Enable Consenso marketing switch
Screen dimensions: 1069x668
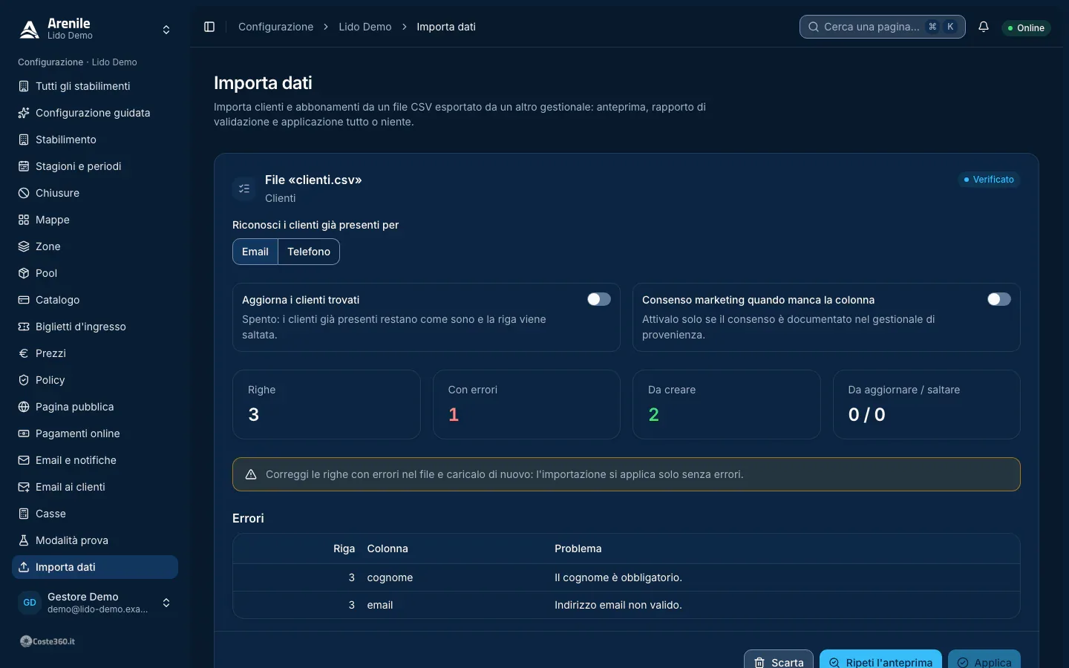click(999, 299)
